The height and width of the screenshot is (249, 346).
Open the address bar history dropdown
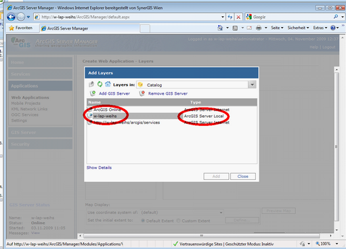coord(223,17)
